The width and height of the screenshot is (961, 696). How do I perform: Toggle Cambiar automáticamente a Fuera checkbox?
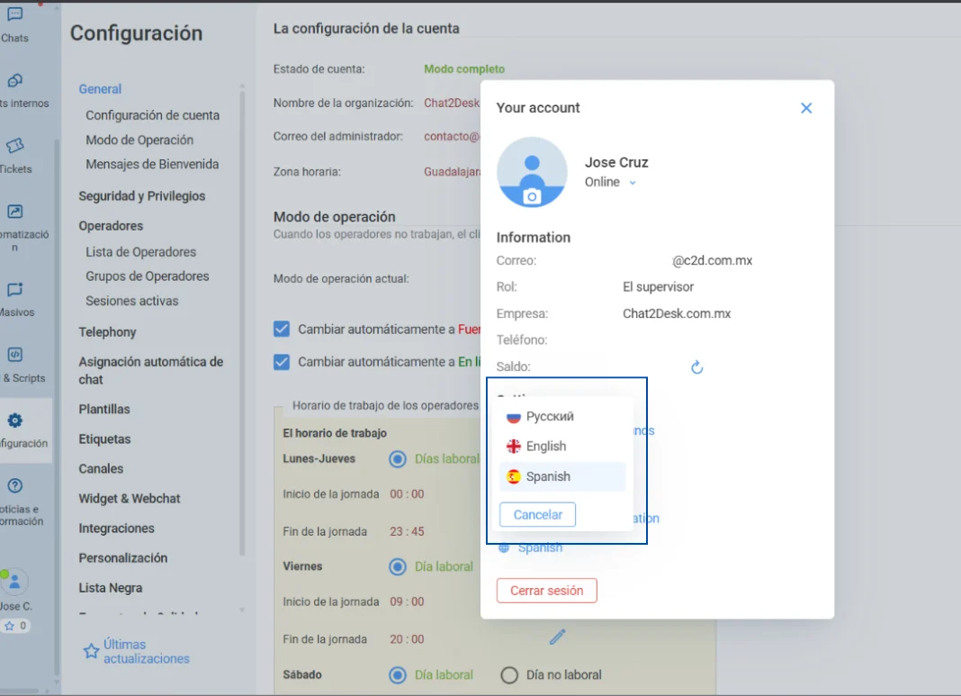[282, 329]
